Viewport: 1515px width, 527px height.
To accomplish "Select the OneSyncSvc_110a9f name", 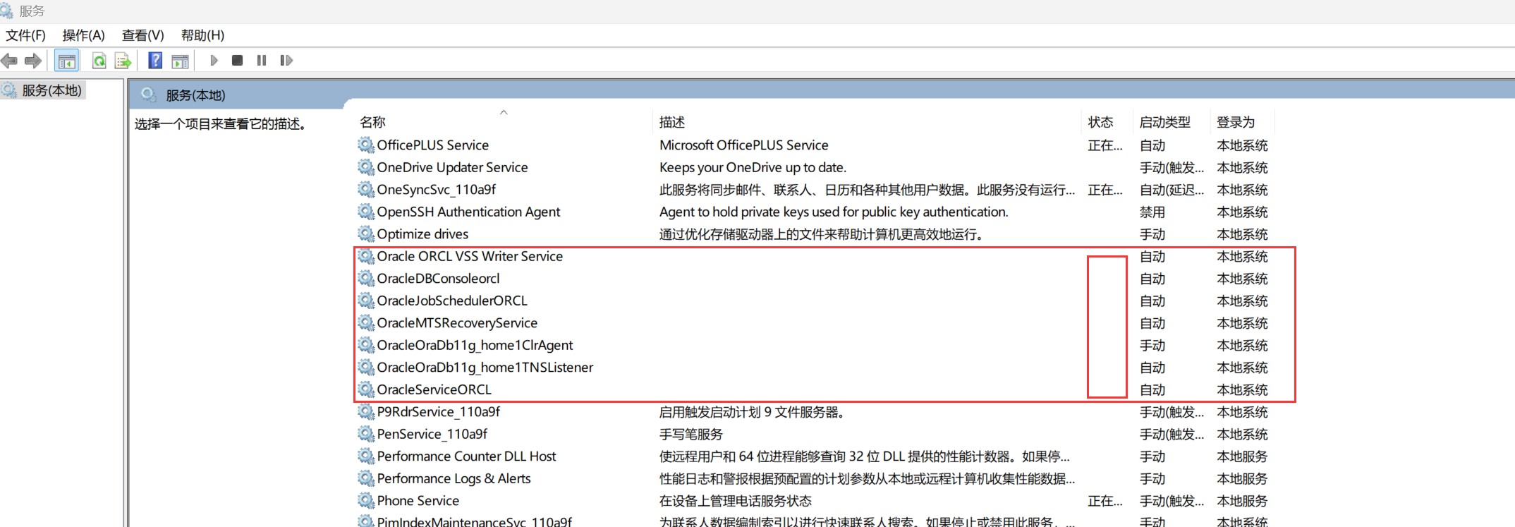I will click(x=436, y=189).
